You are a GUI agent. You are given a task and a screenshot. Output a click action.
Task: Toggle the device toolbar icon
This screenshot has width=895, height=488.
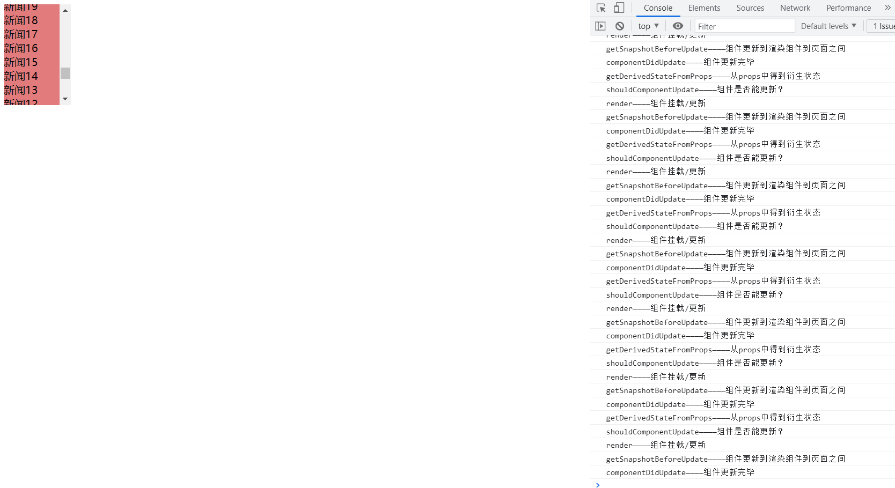tap(619, 8)
